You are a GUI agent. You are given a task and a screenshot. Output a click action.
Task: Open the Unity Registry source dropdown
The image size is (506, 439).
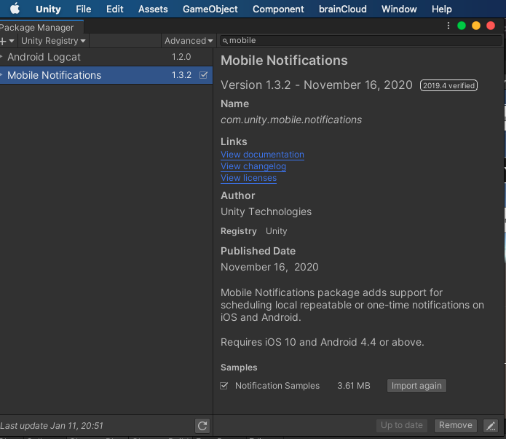point(53,41)
